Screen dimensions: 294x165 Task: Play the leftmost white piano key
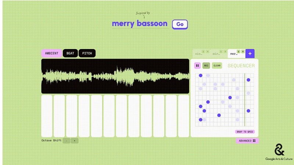(47, 116)
